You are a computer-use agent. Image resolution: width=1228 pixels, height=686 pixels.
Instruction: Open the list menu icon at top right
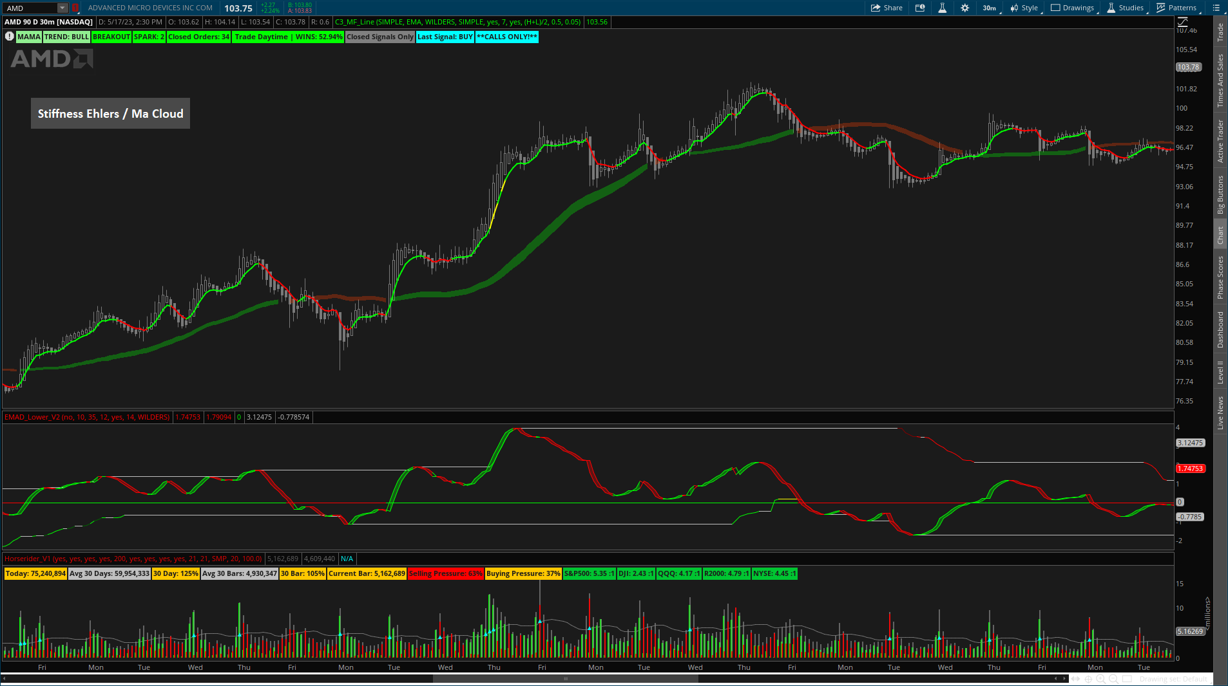1216,8
